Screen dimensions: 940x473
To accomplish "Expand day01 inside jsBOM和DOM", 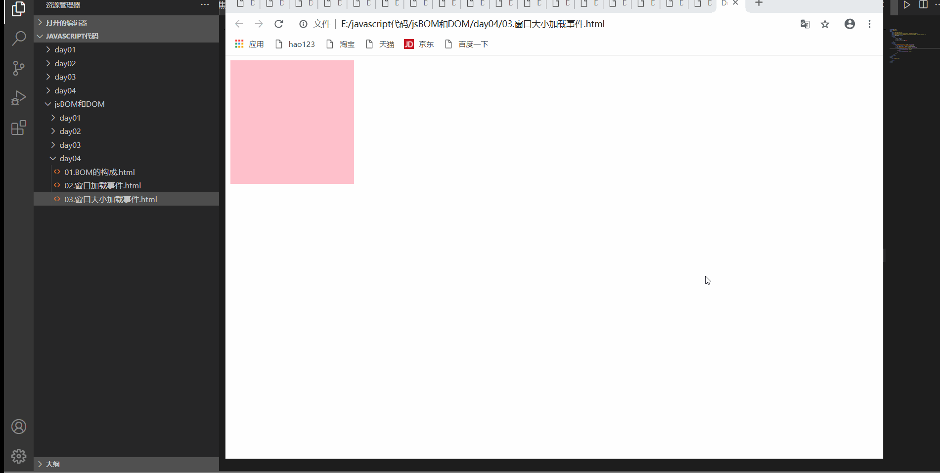I will tap(126, 118).
